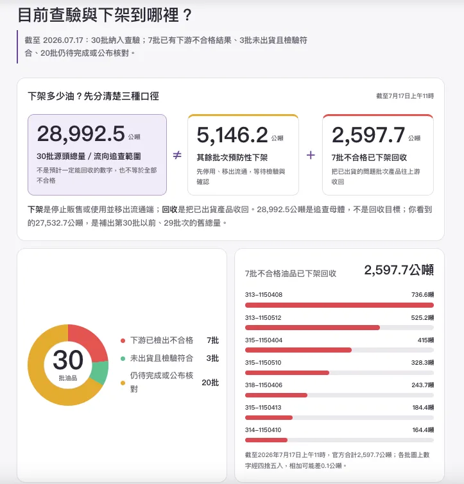
Task: Click the green legend dot for 未出貨且檢驗符合
Action: [123, 359]
